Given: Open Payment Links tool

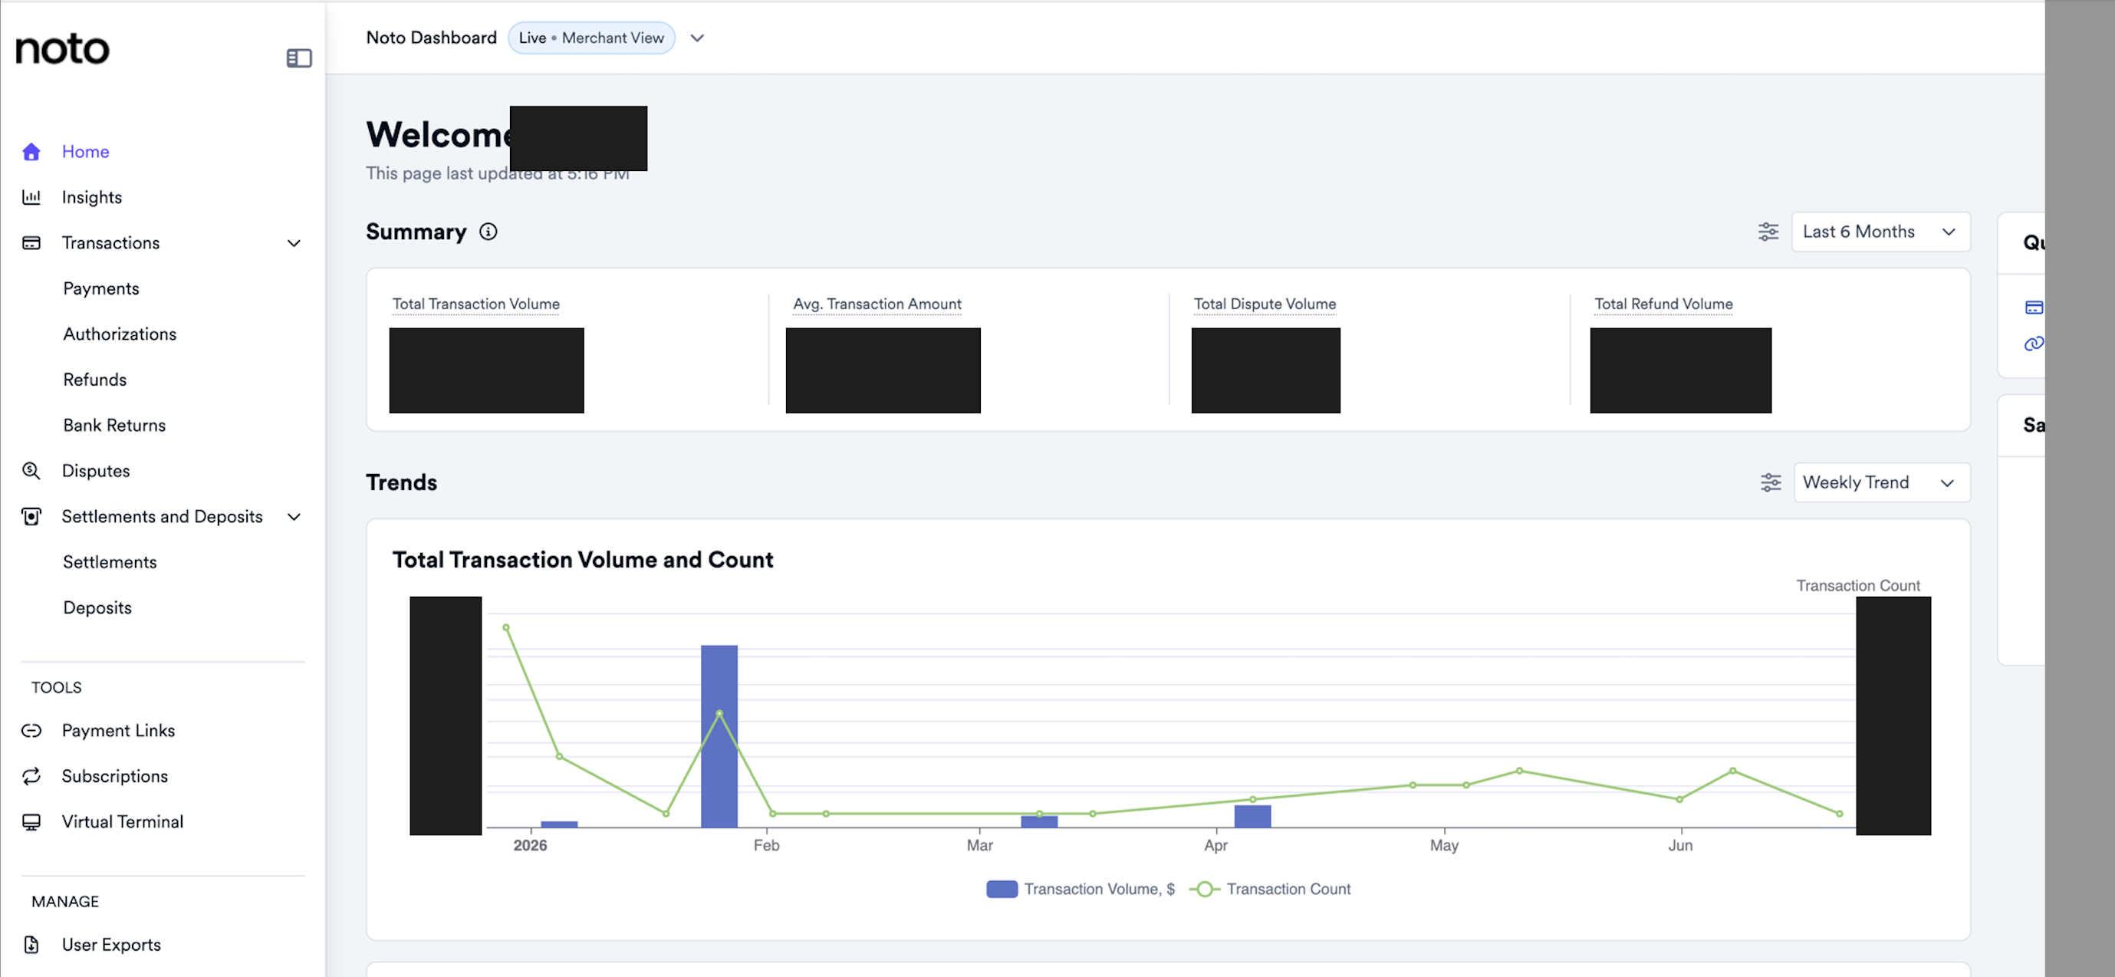Looking at the screenshot, I should click(x=118, y=731).
